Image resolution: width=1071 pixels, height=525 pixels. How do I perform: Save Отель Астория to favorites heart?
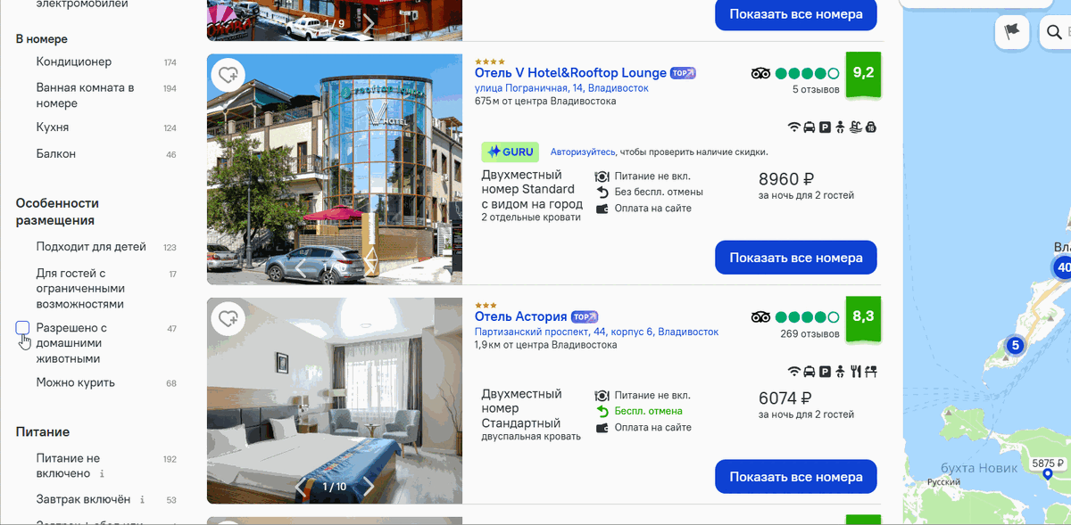pyautogui.click(x=228, y=318)
